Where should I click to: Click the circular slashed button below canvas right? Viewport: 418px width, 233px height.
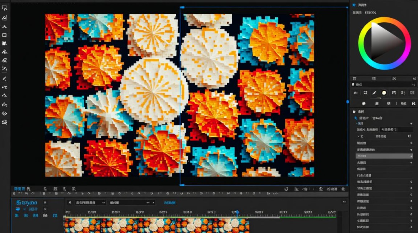point(321,189)
